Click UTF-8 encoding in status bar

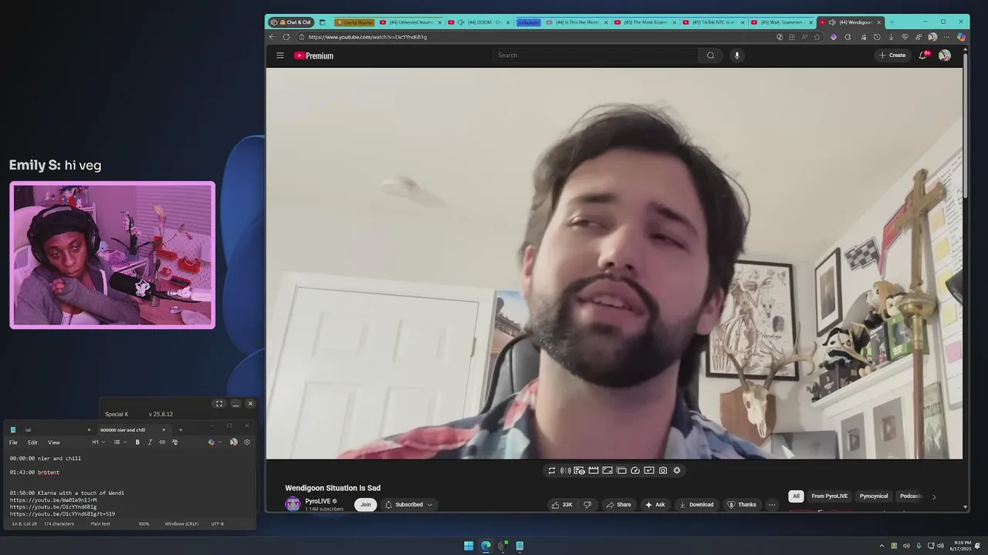coord(218,524)
